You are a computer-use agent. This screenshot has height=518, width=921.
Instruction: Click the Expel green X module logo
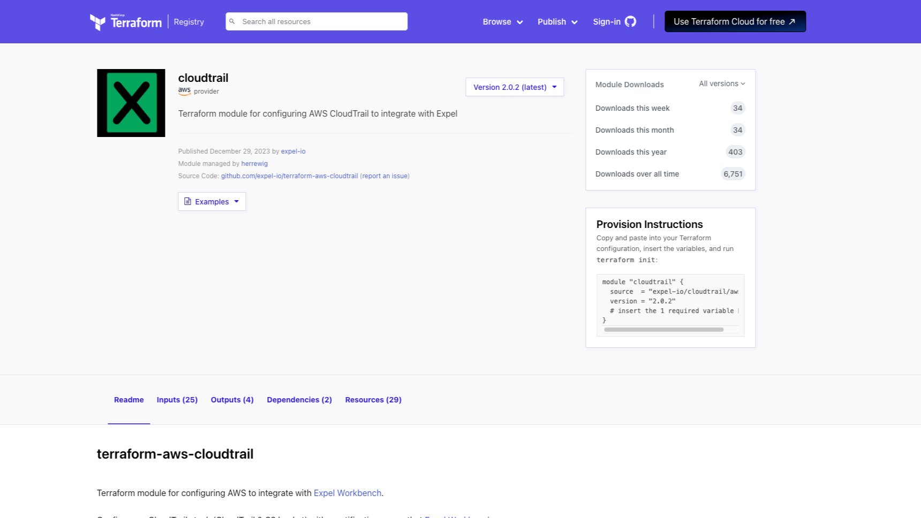click(131, 103)
